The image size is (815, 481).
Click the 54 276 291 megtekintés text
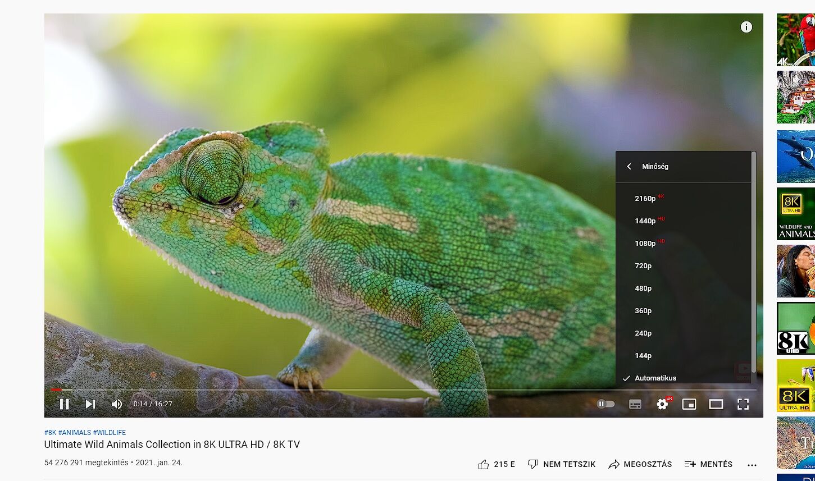[x=86, y=463]
